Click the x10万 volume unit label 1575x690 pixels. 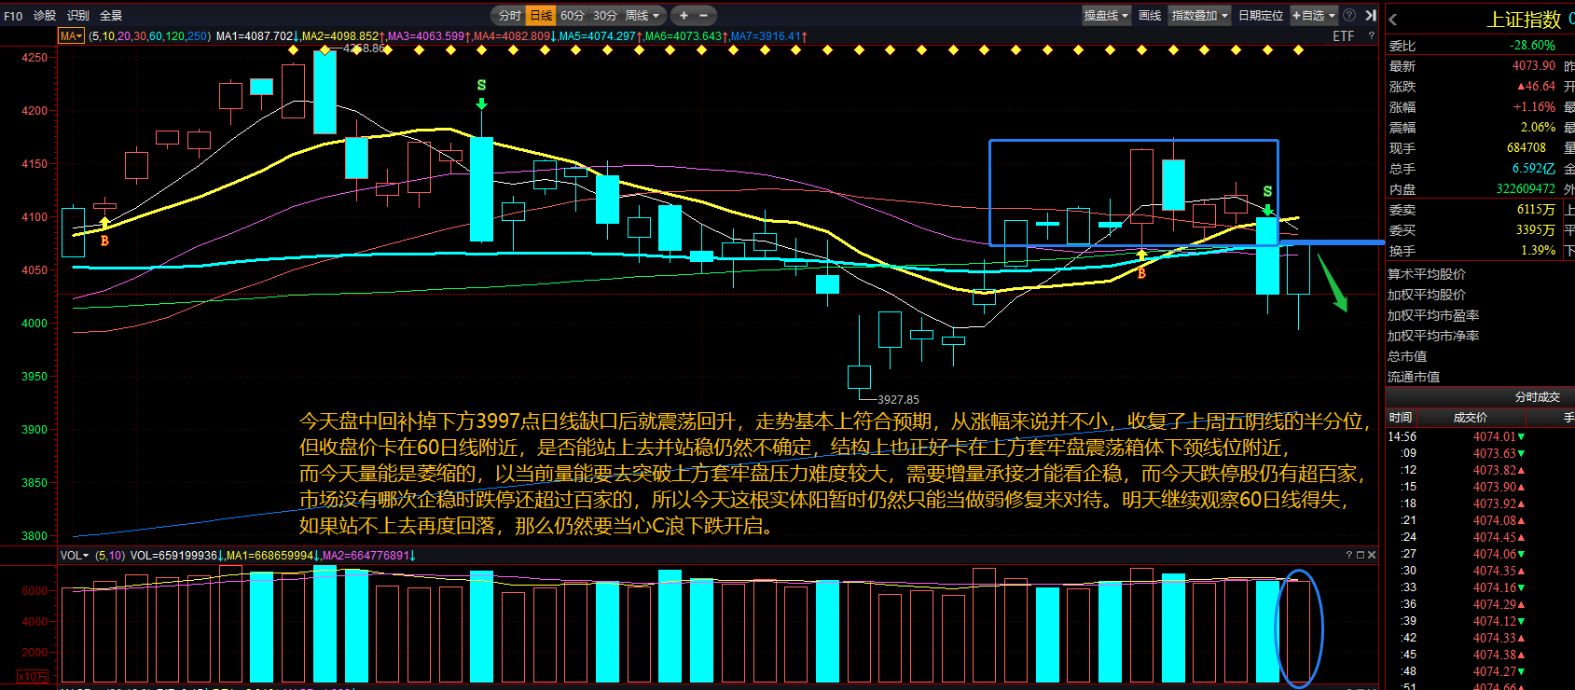33,677
